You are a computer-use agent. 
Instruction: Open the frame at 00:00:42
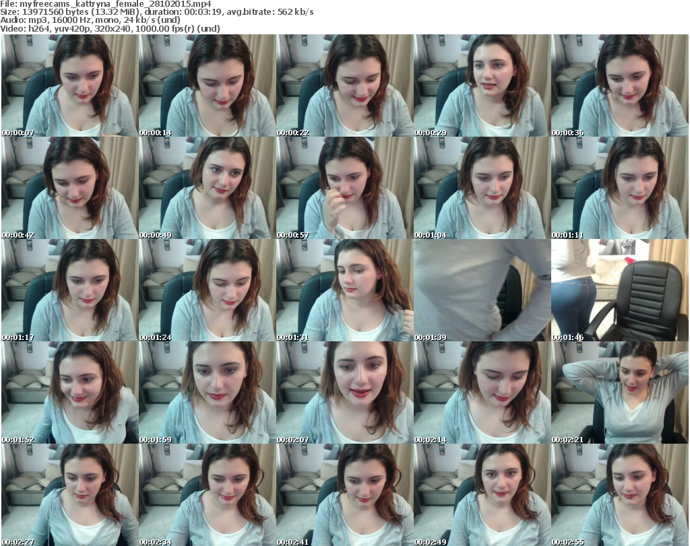tap(69, 188)
